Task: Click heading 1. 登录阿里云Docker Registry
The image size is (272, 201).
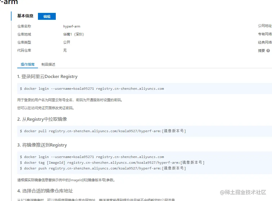Action: point(47,76)
